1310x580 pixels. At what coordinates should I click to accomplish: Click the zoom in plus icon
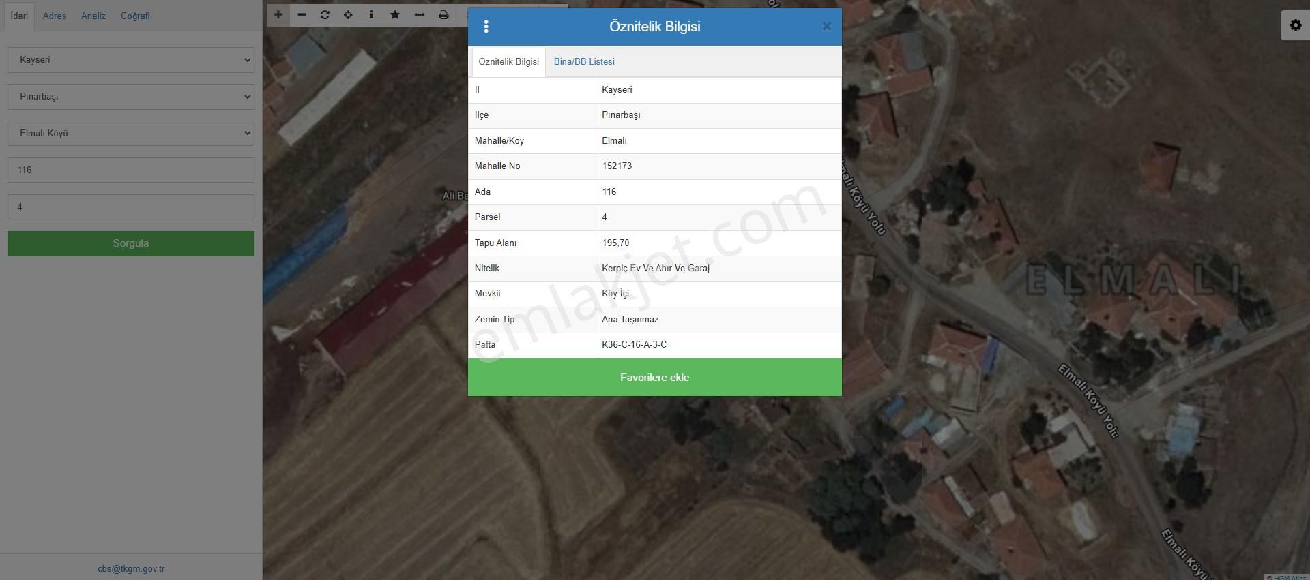[278, 15]
